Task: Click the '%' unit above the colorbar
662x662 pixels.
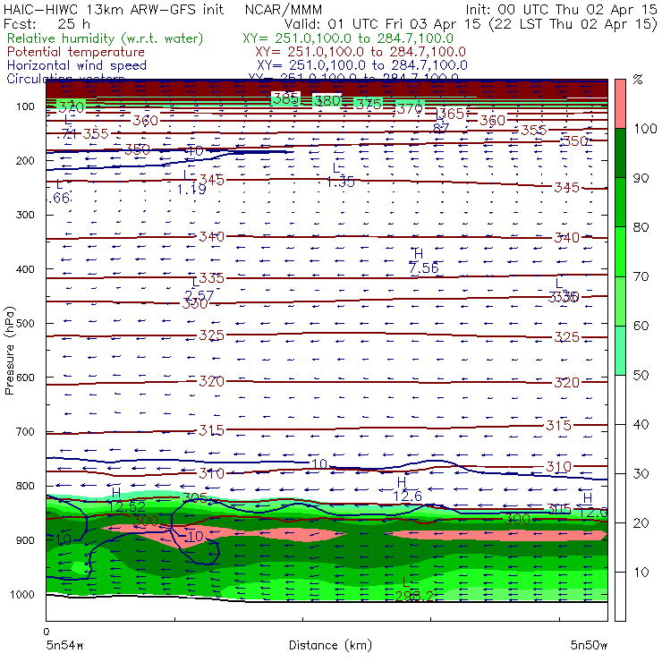Action: point(638,80)
